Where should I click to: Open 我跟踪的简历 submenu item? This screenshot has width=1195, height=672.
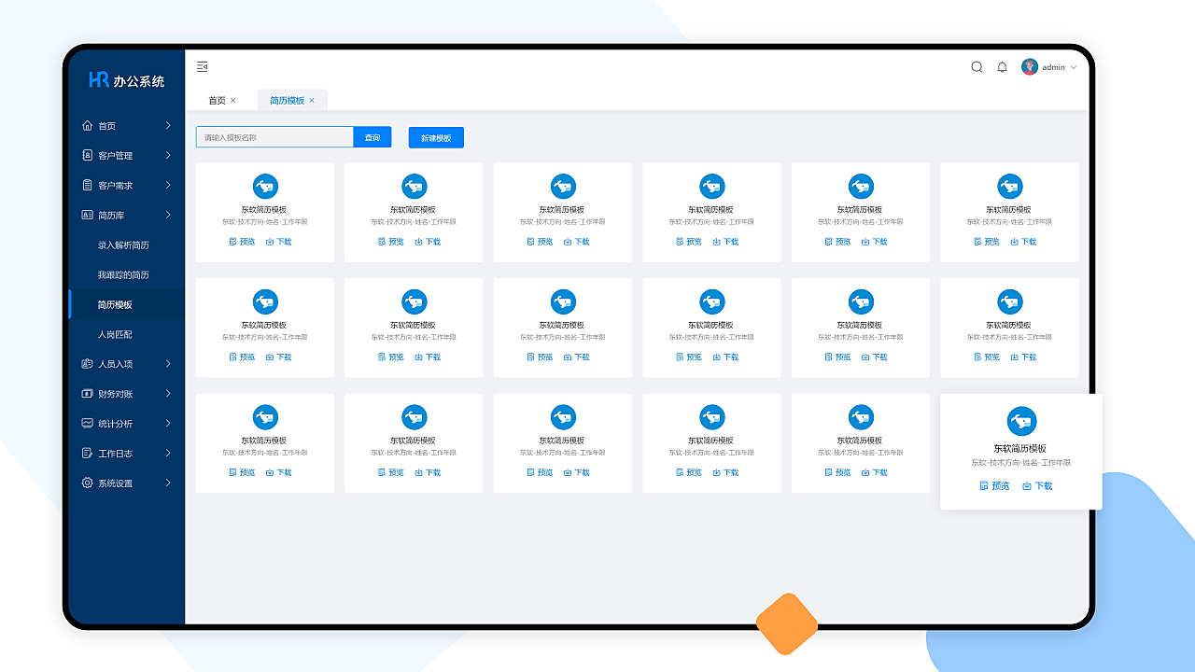(123, 274)
